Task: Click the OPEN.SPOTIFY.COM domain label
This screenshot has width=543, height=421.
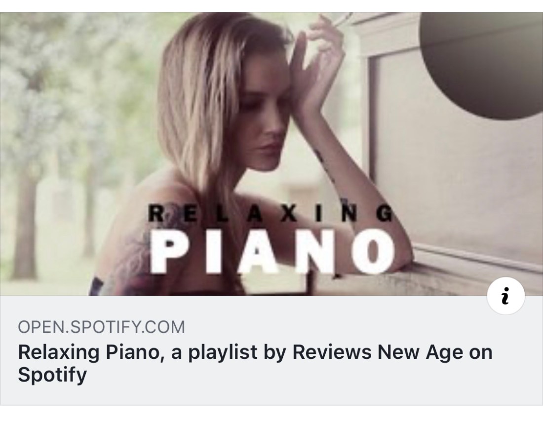Action: [x=102, y=327]
